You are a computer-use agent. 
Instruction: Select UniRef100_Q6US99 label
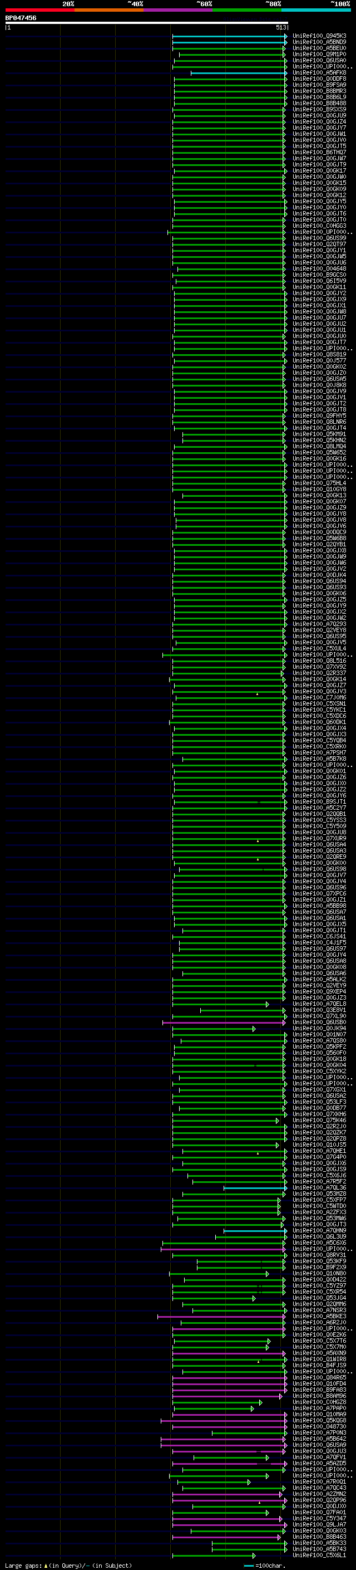tap(319, 238)
